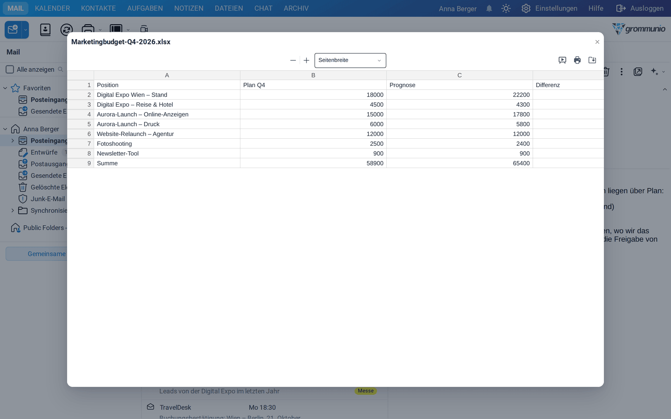Switch to the AUFGABEN tab
The width and height of the screenshot is (671, 419).
point(145,8)
